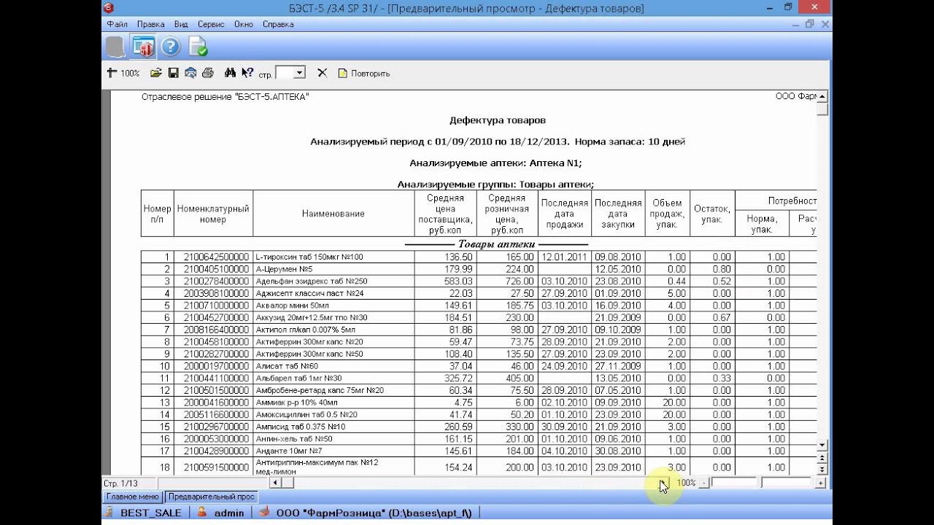Click the gray database icon in top toolbar
Screen dimensions: 934x525
point(115,47)
